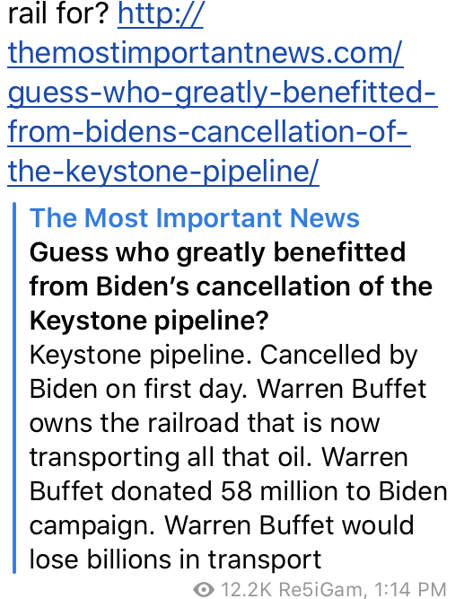Click the 'rail for?' message text

59,13
